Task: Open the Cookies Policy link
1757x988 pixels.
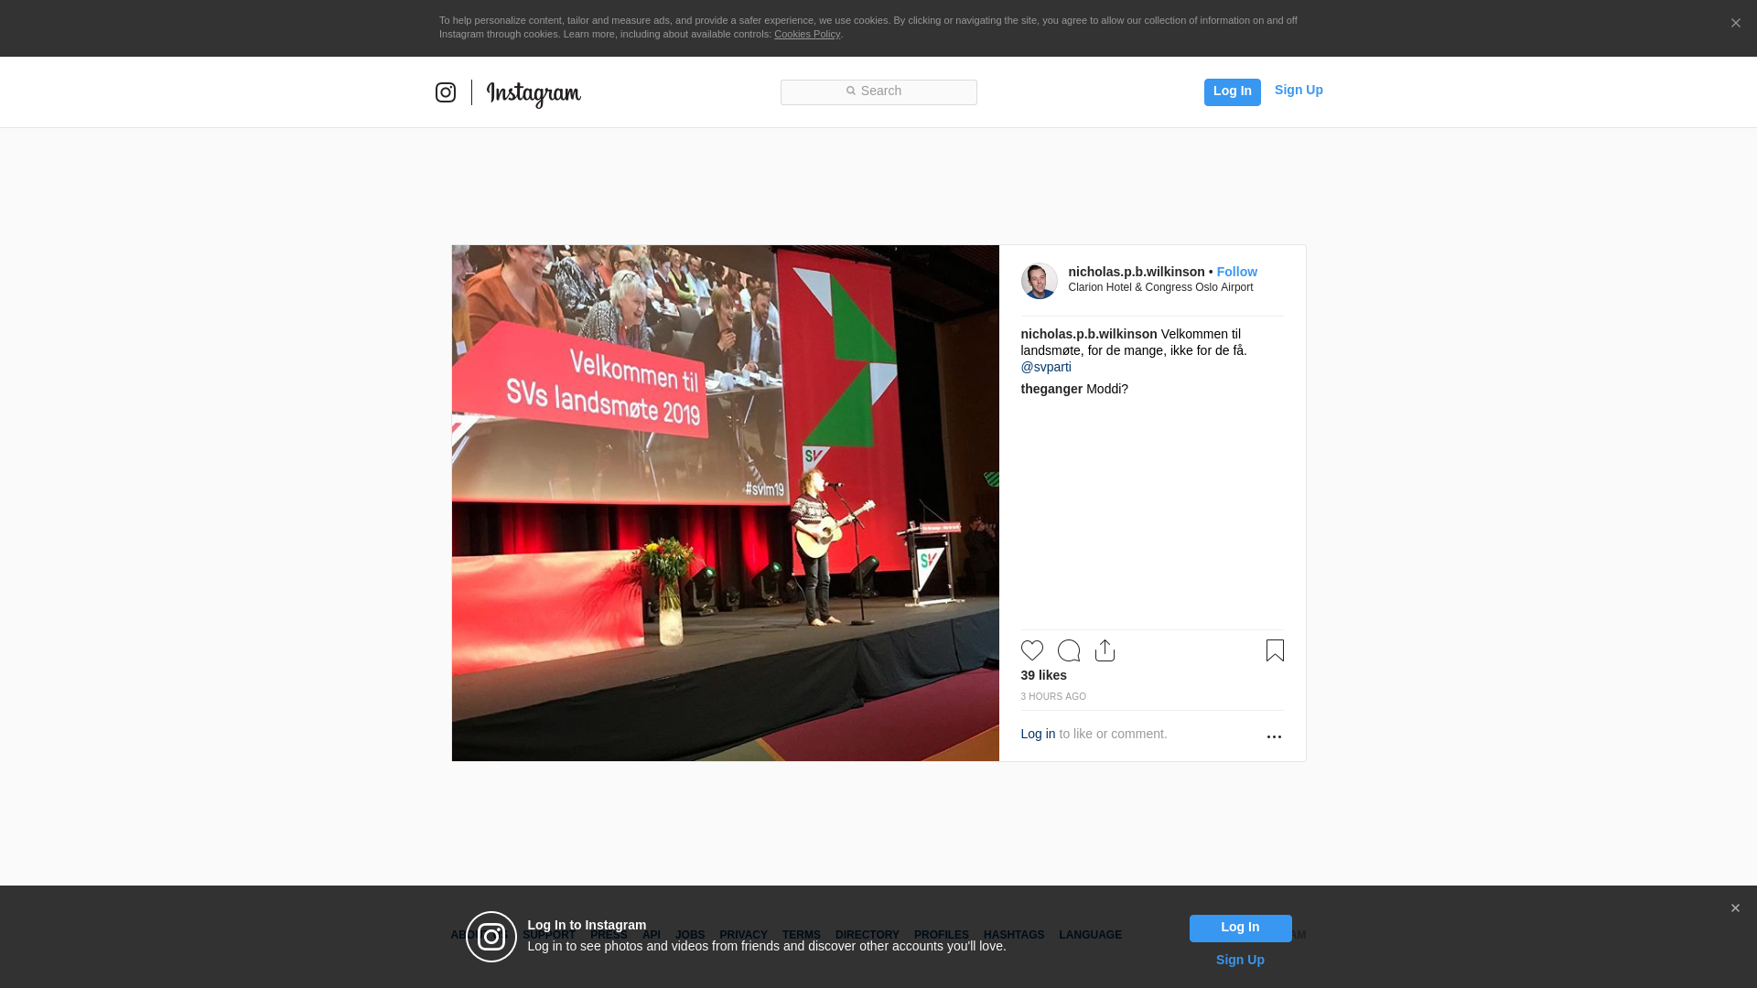Action: pos(807,34)
